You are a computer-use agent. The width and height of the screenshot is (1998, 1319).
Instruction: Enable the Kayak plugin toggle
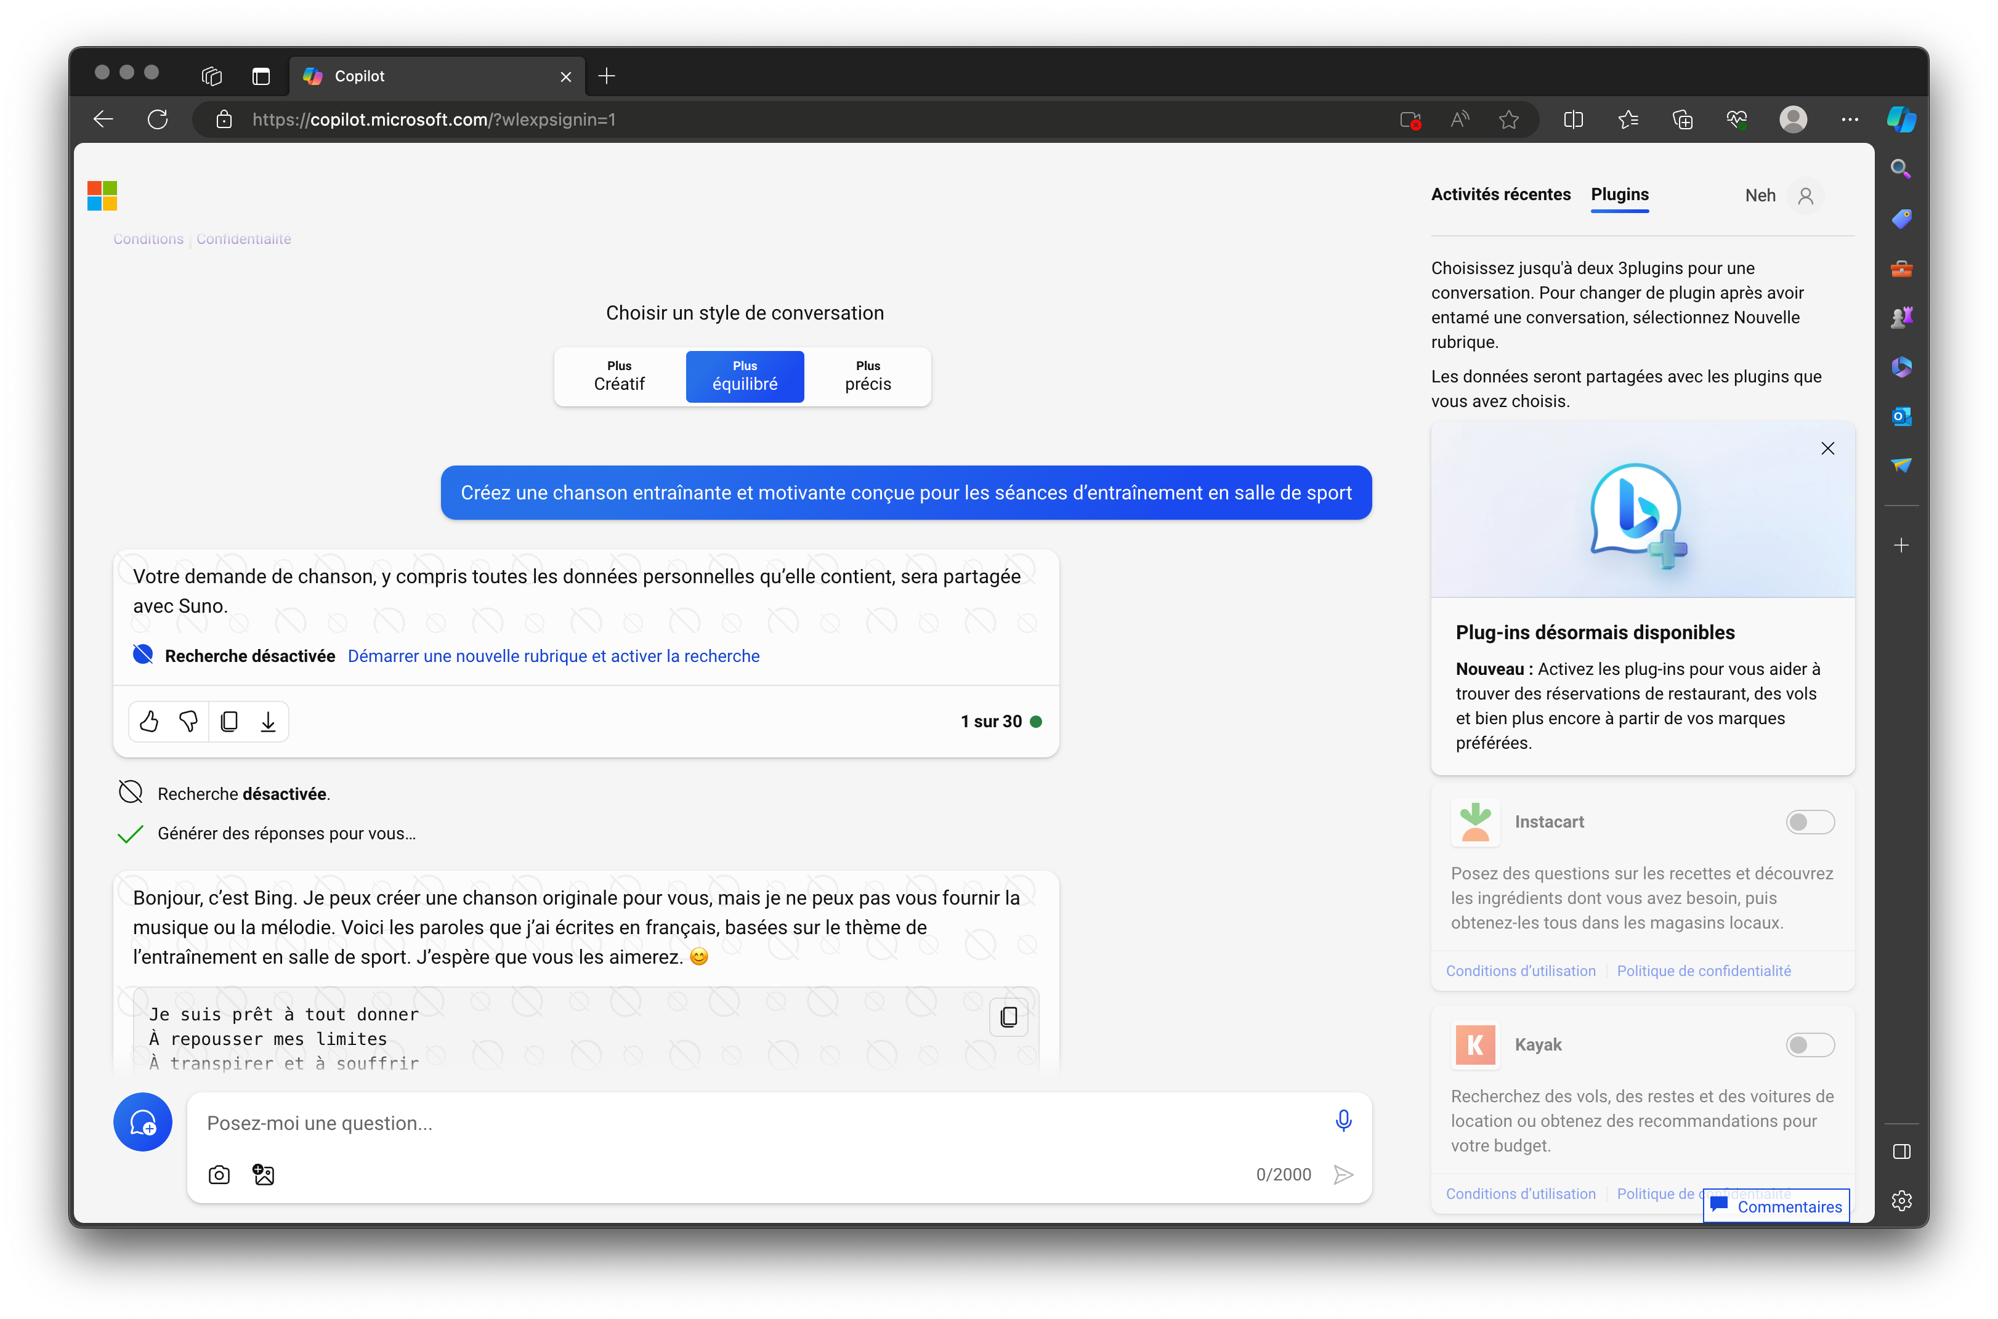[1810, 1045]
